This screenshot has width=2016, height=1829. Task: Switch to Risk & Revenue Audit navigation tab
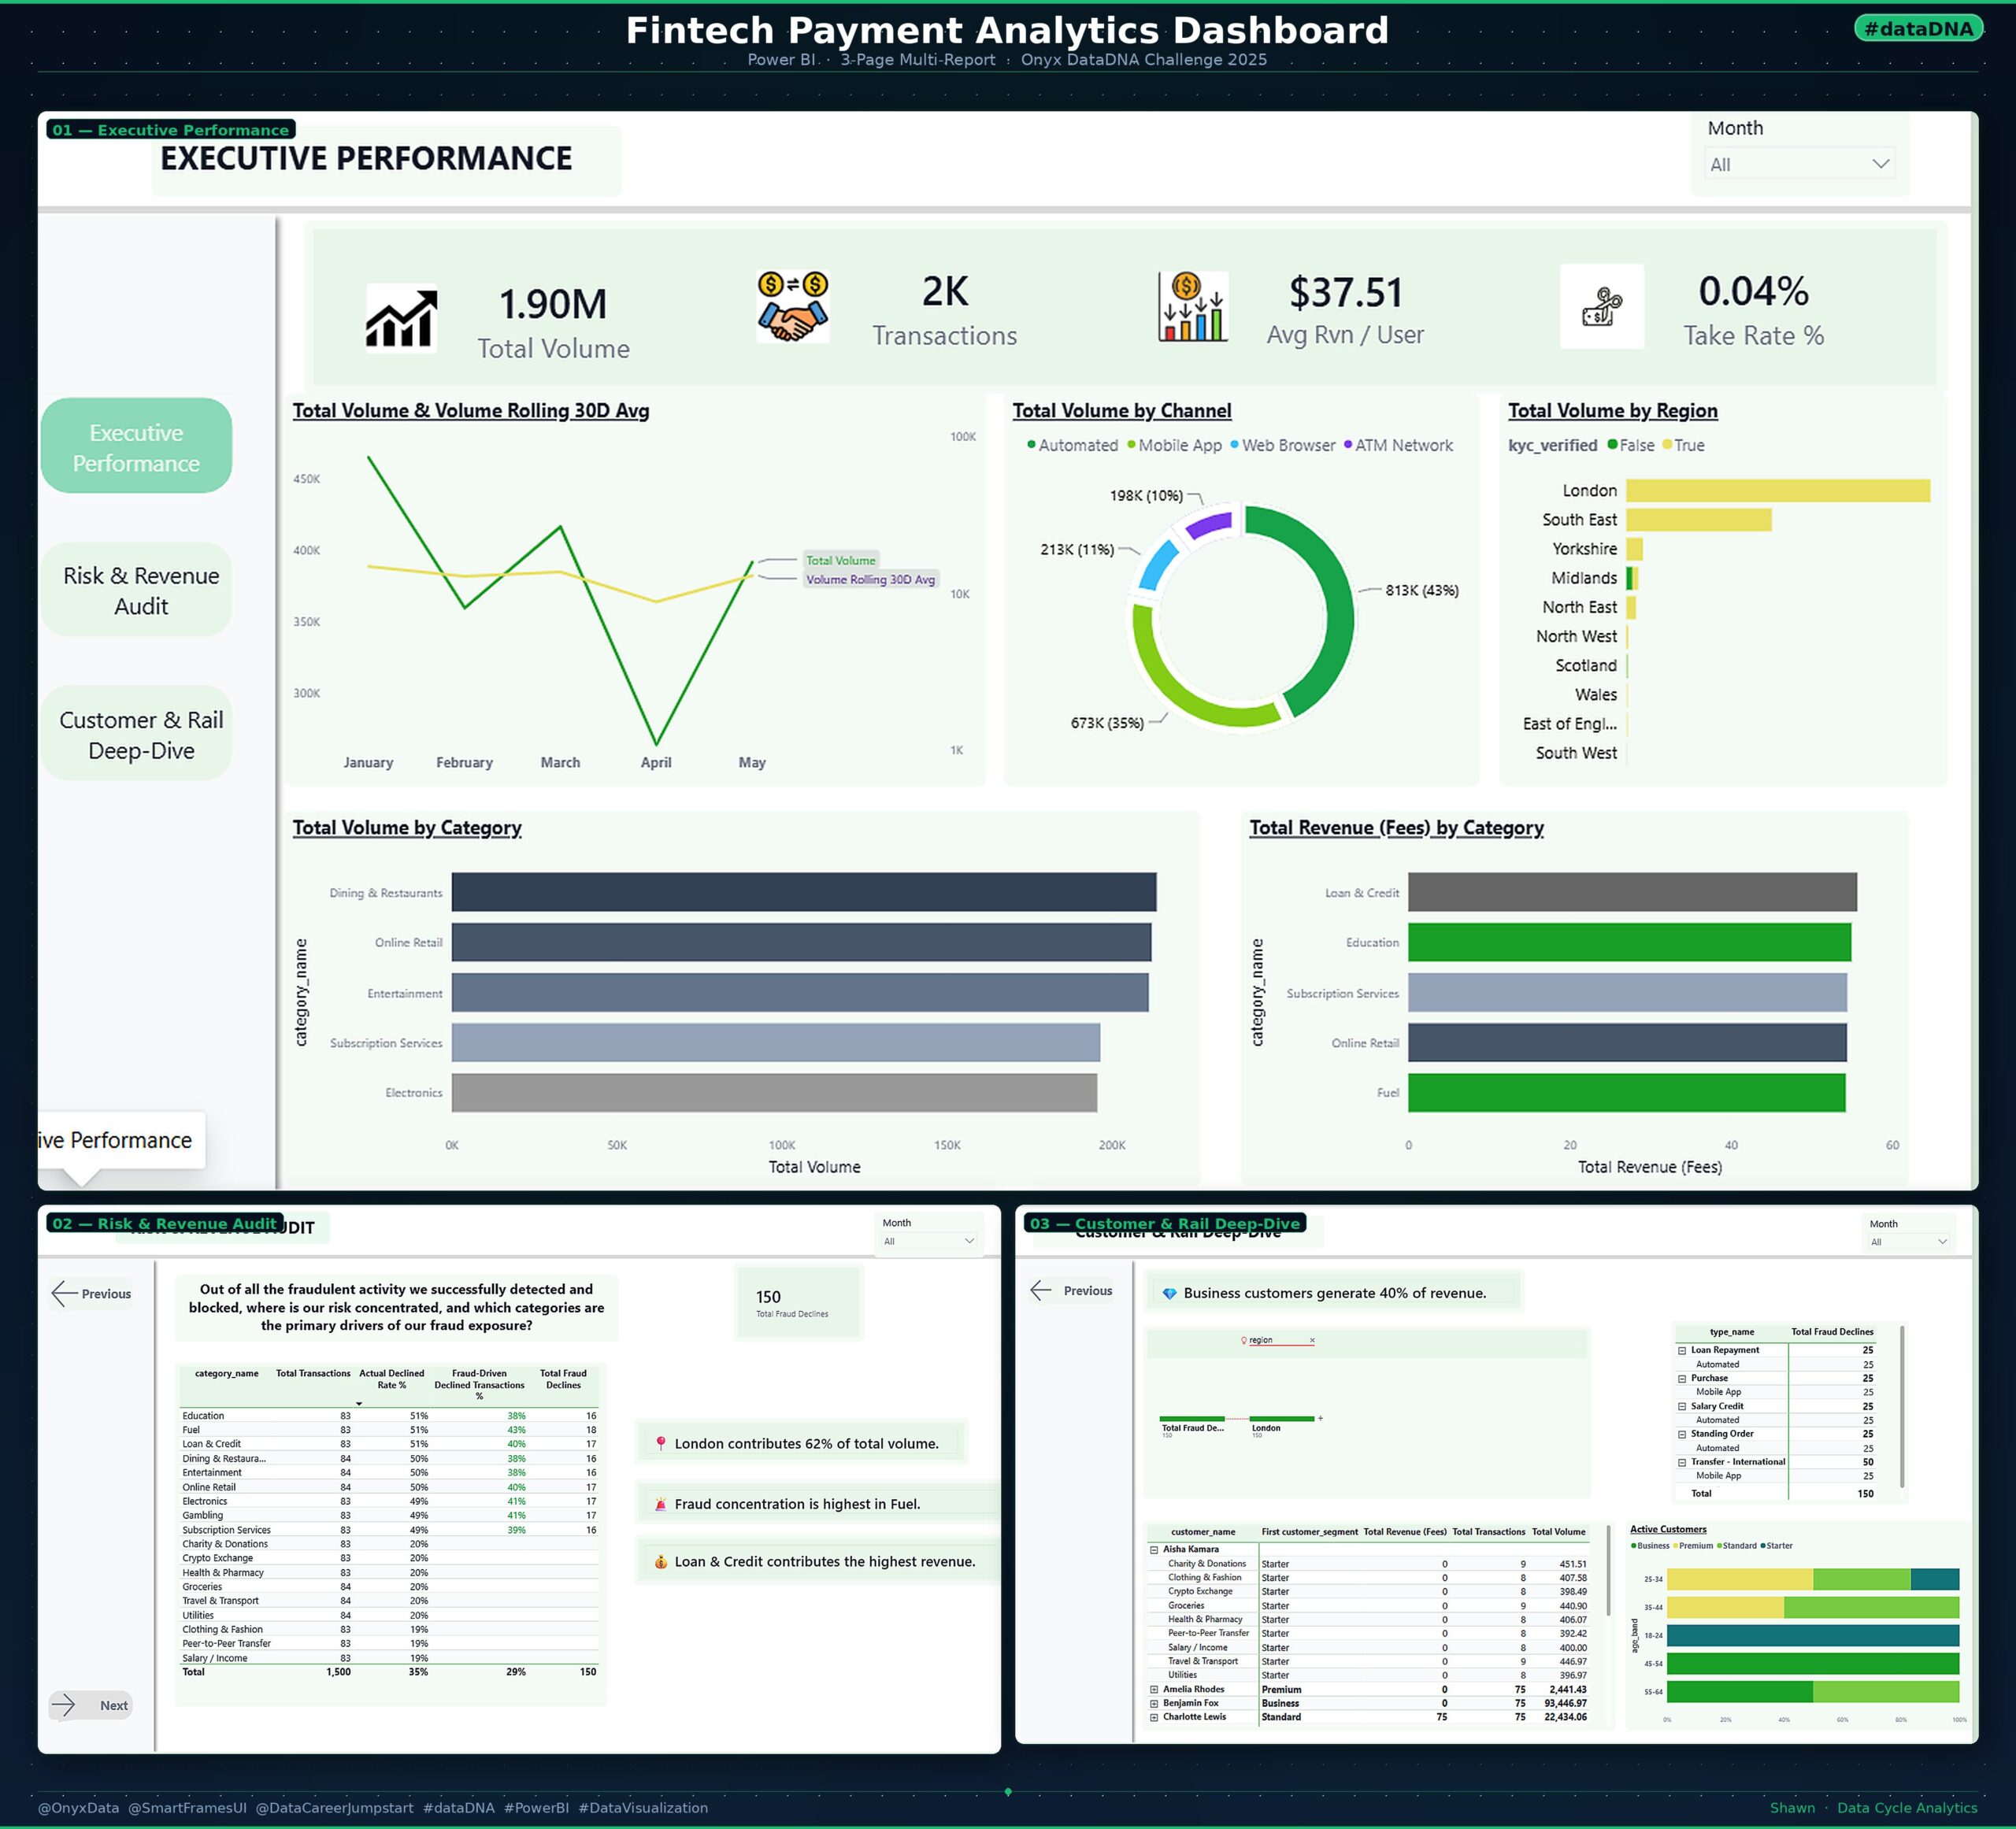click(136, 590)
